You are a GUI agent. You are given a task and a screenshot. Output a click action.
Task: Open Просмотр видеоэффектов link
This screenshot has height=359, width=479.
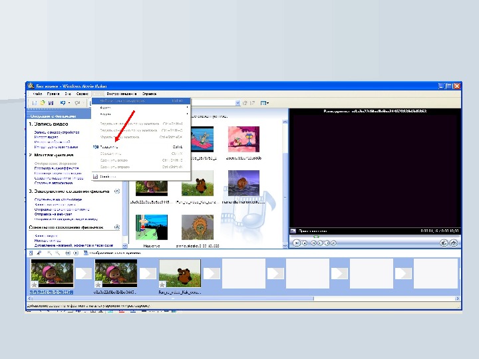57,168
